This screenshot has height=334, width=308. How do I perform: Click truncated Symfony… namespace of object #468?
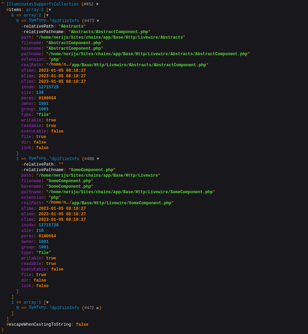[38, 158]
